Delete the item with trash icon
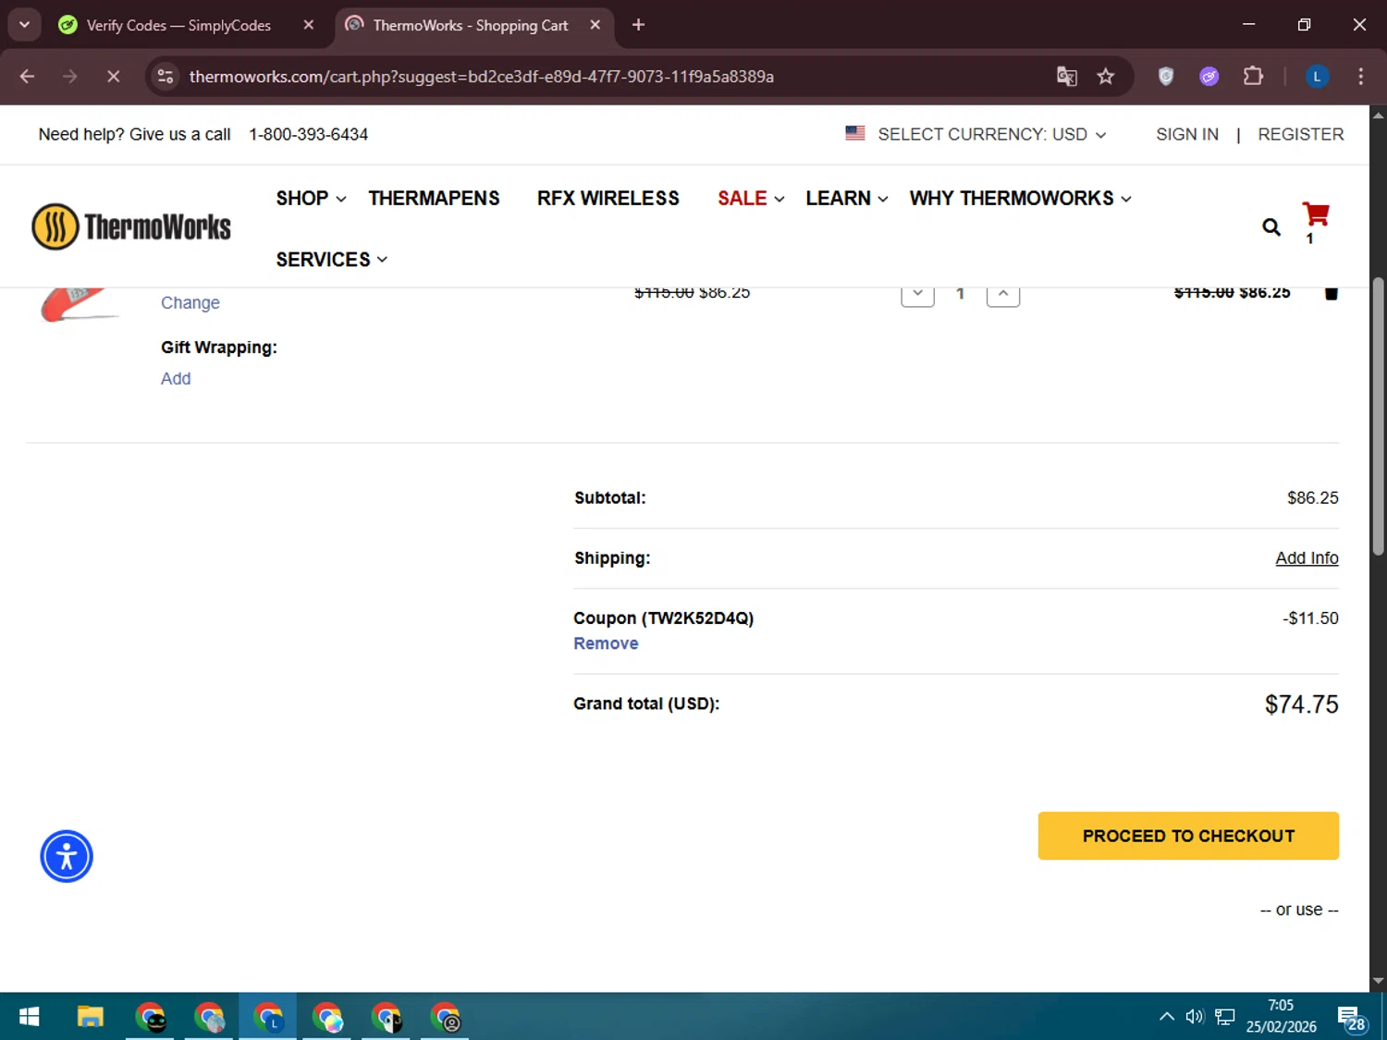This screenshot has width=1387, height=1040. [1331, 293]
